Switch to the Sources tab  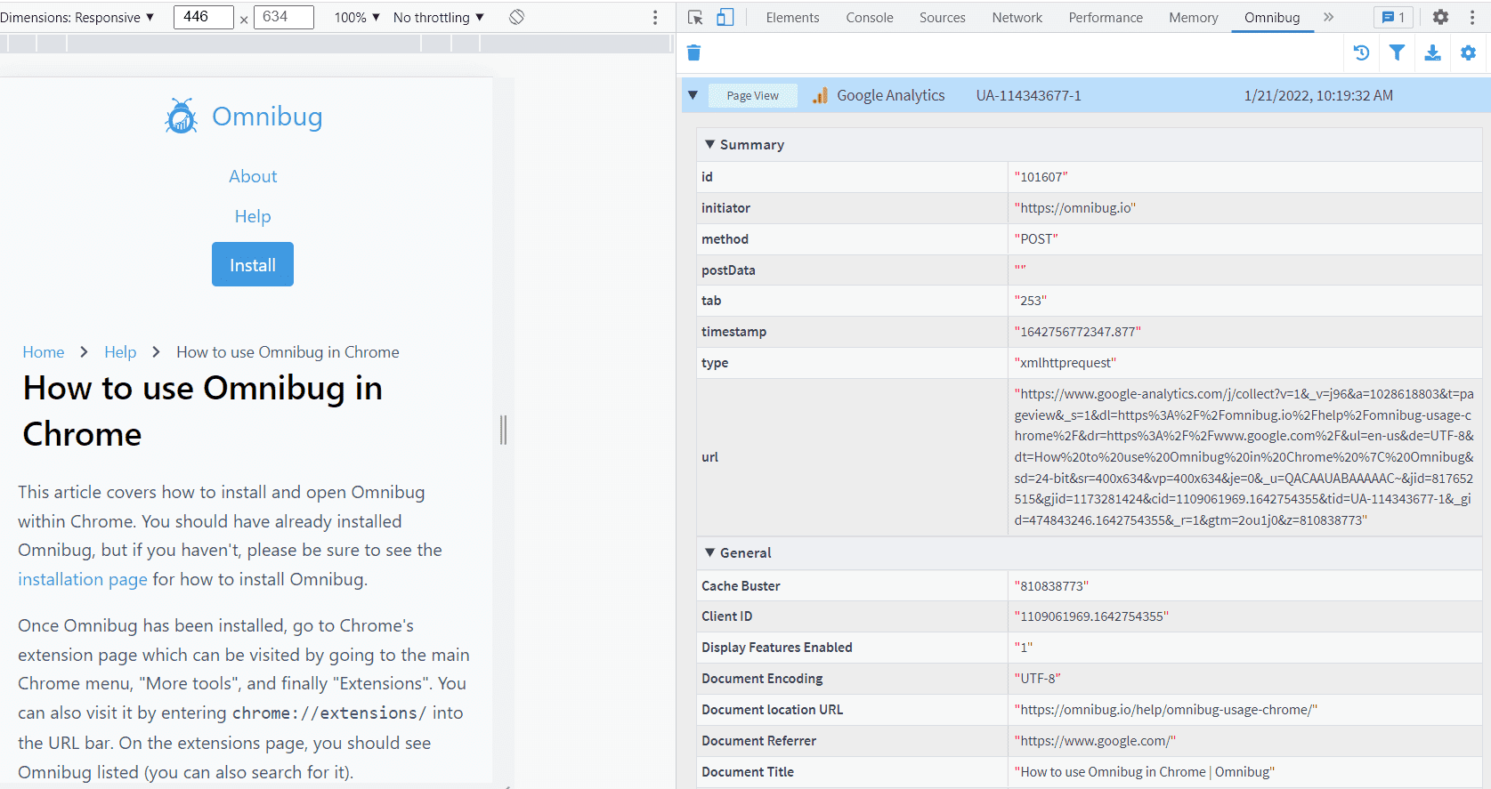click(x=943, y=17)
